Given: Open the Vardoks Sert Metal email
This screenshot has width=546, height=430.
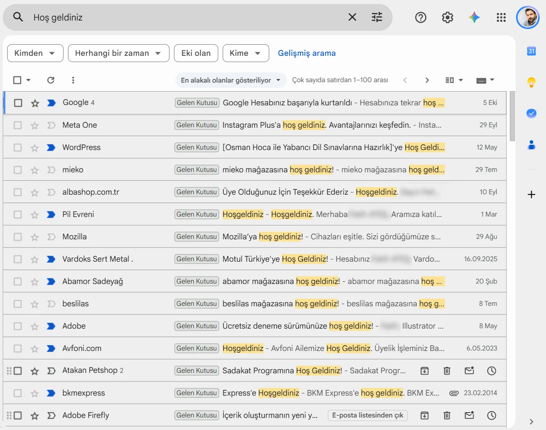Looking at the screenshot, I should click(x=254, y=259).
